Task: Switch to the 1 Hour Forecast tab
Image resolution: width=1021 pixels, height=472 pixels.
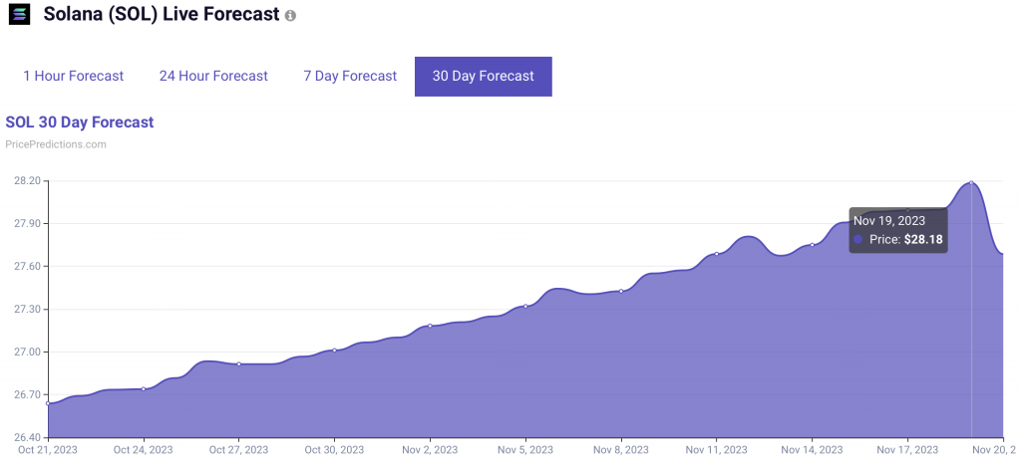Action: click(x=74, y=76)
